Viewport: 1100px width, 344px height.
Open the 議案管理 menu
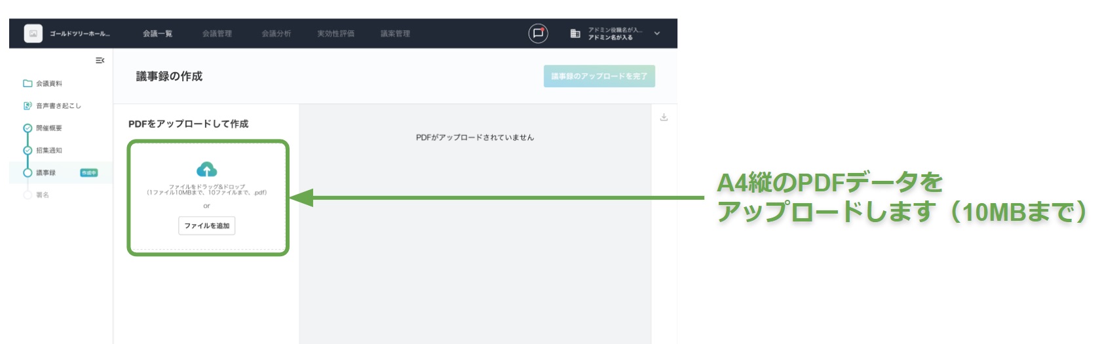[x=395, y=33]
